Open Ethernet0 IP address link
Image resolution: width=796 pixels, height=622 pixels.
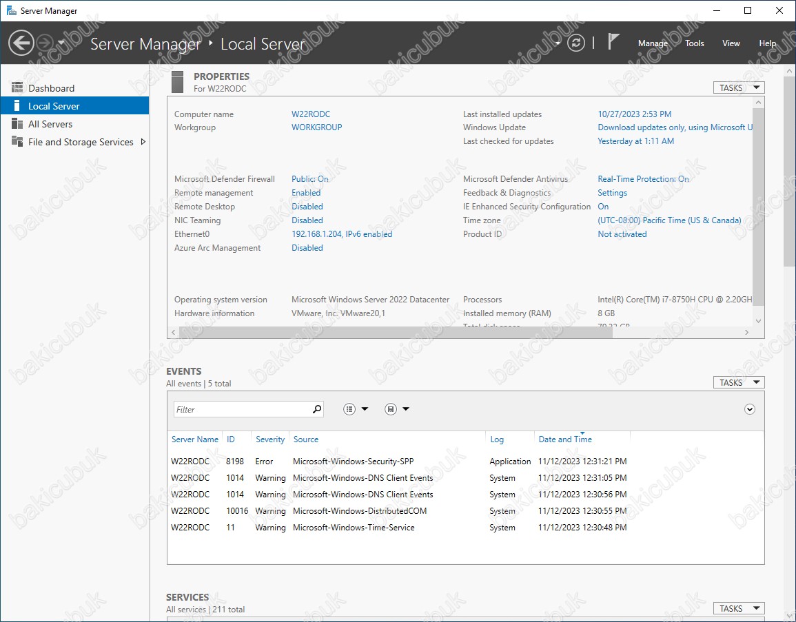342,234
